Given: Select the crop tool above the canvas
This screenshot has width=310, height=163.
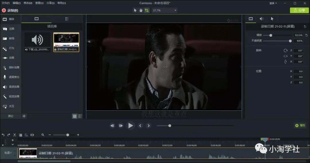Looking at the screenshot, I should 147,10.
